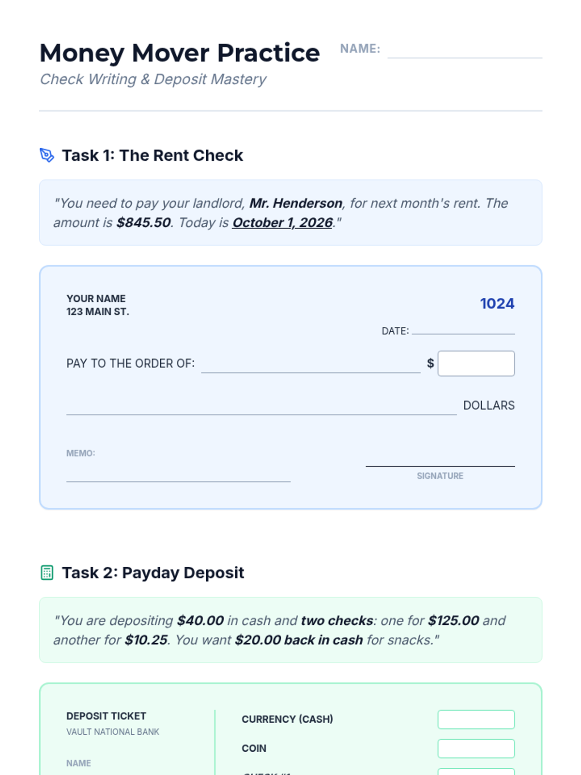Click the bold $20.00 back in cash text
Screen dimensions: 581x775
coord(299,640)
